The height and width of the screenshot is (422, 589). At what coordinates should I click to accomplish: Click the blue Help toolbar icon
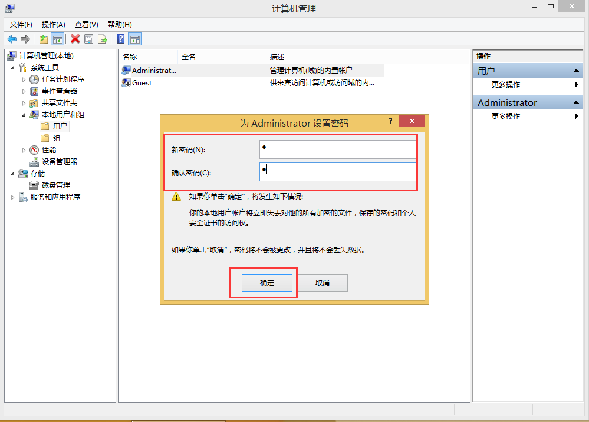click(121, 39)
